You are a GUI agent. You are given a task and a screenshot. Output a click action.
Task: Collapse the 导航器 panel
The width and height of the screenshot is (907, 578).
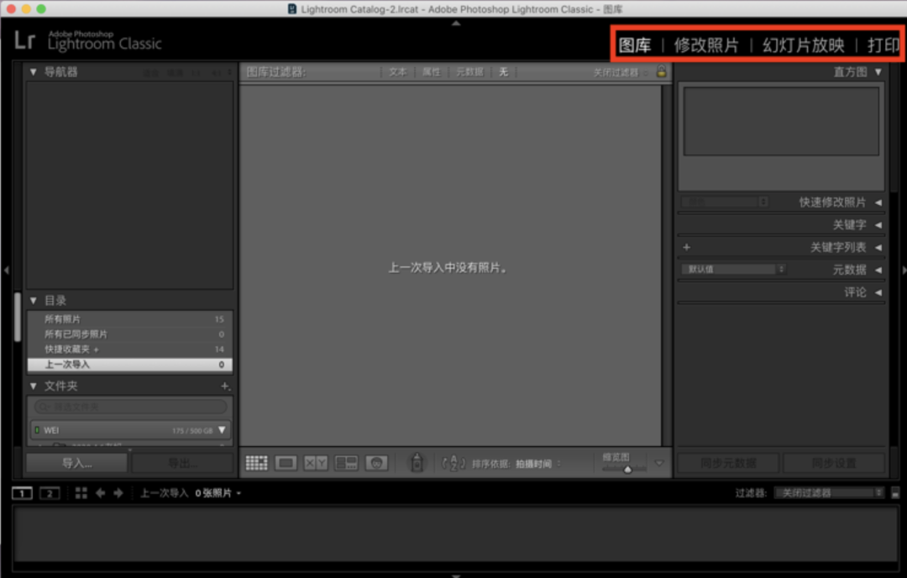34,72
